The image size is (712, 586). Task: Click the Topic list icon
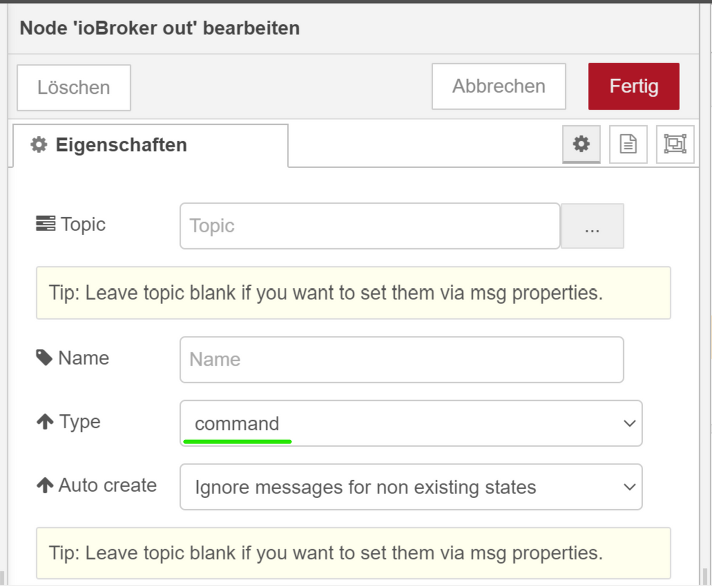(46, 224)
